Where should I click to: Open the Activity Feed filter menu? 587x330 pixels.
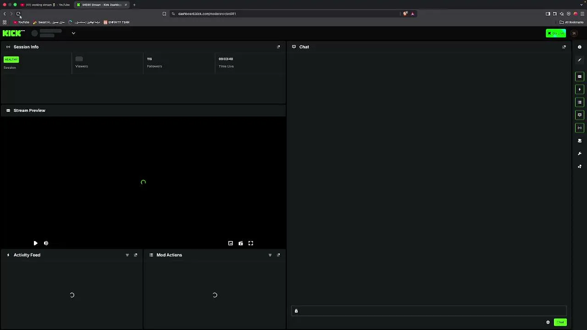click(x=127, y=255)
